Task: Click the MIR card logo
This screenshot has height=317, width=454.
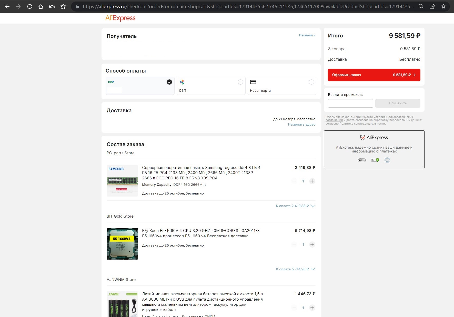Action: point(111,82)
